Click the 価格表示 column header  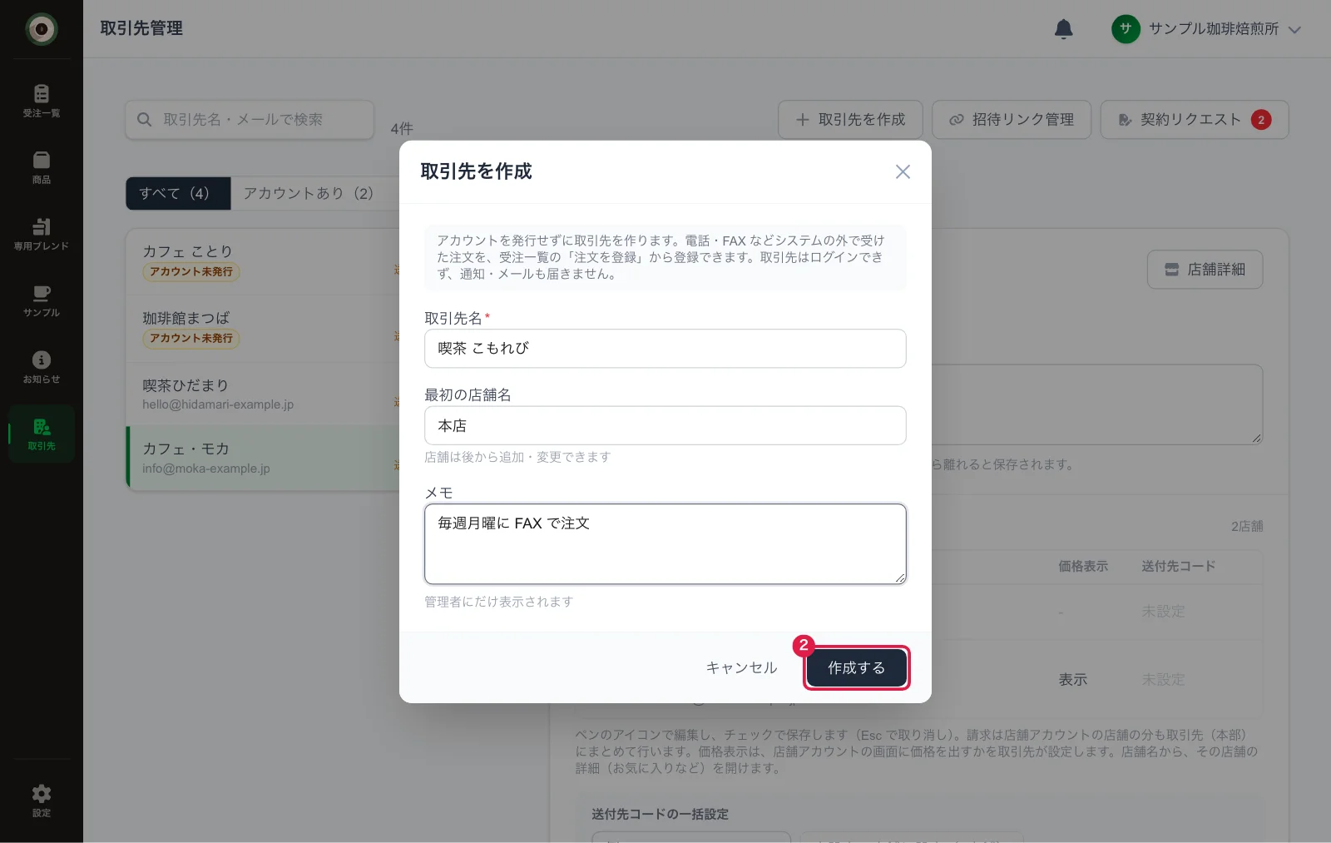[x=1083, y=566]
